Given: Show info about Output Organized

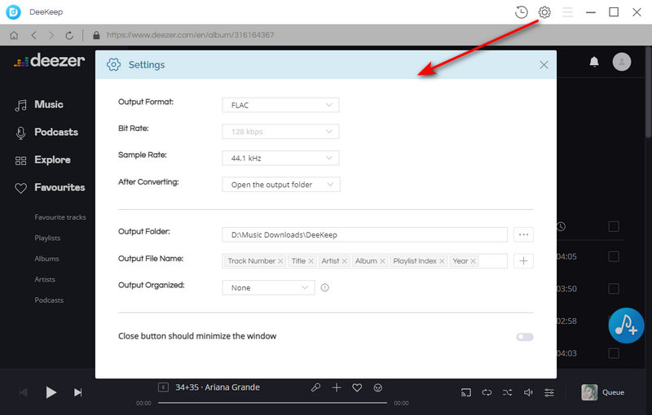Looking at the screenshot, I should click(x=324, y=287).
